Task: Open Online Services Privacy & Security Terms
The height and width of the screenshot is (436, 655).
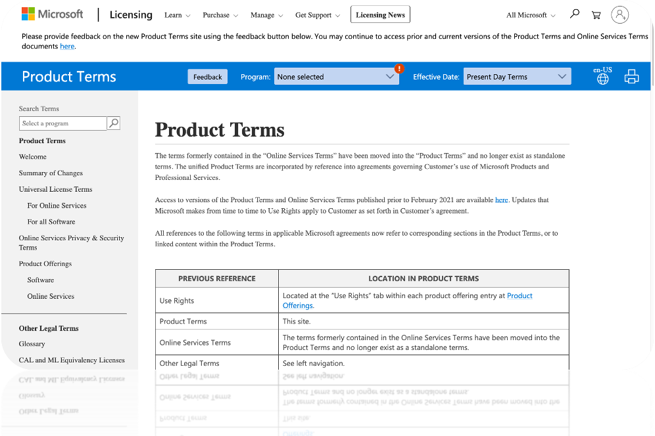Action: tap(72, 243)
